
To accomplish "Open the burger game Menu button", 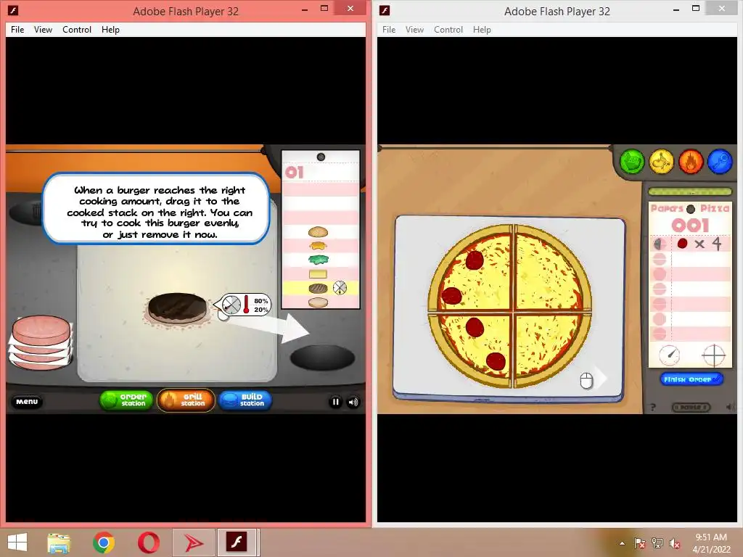I will (x=27, y=402).
